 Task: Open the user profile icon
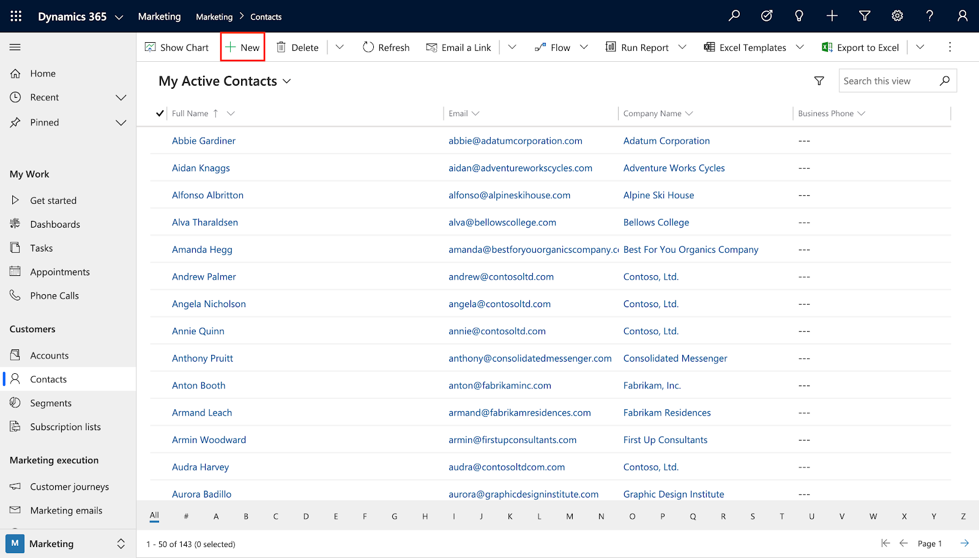(x=962, y=16)
